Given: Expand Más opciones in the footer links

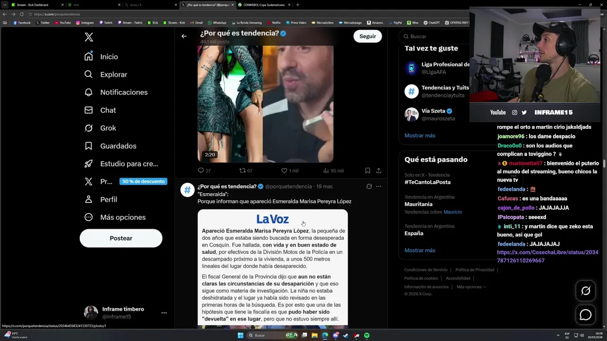Looking at the screenshot, I should (471, 287).
